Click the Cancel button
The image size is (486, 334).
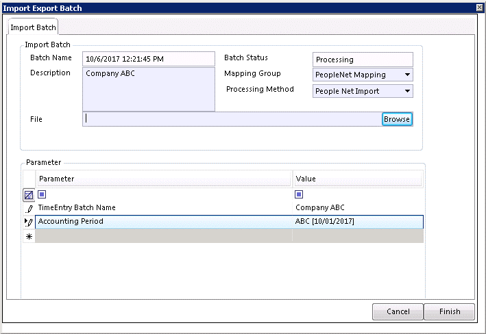[x=398, y=311]
